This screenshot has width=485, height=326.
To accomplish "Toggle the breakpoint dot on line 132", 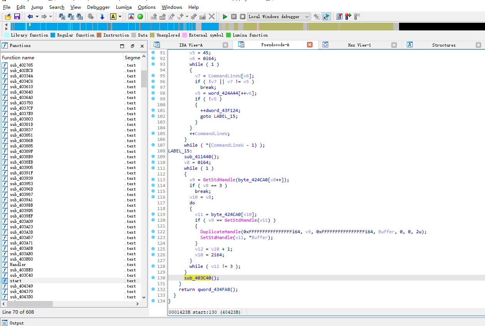I will (153, 289).
